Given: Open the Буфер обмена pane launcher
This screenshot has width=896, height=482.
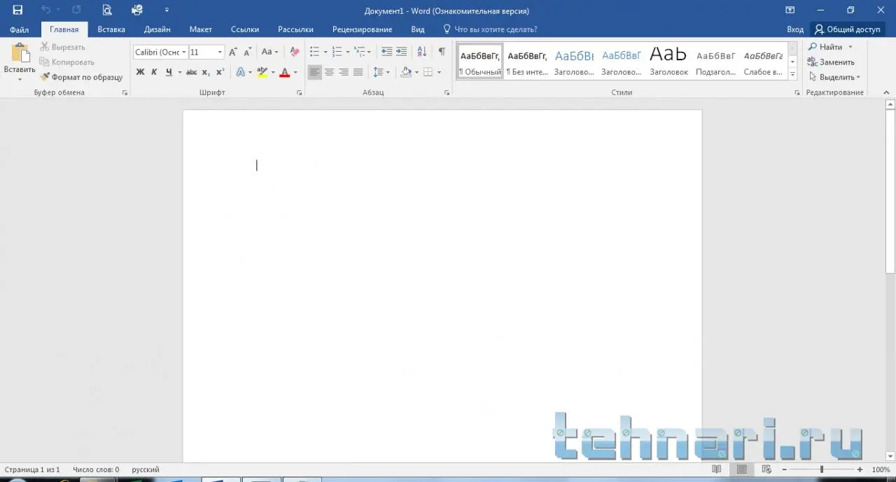Looking at the screenshot, I should pyautogui.click(x=125, y=93).
